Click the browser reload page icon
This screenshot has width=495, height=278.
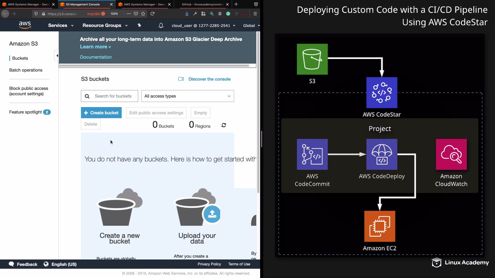coord(152,14)
